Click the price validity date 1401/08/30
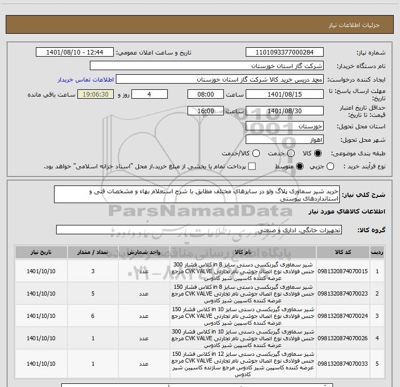 coord(285,111)
